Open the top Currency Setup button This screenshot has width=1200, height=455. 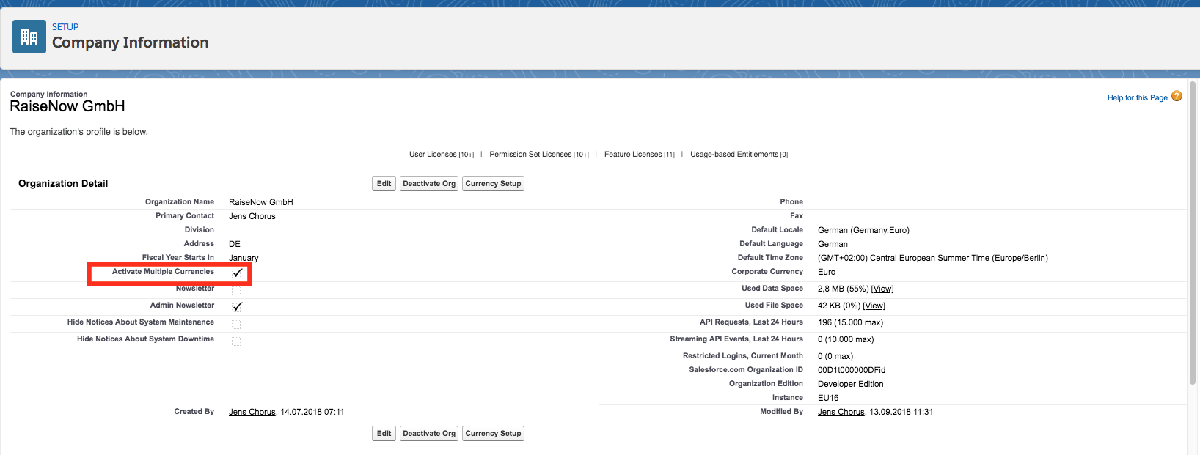coord(493,184)
